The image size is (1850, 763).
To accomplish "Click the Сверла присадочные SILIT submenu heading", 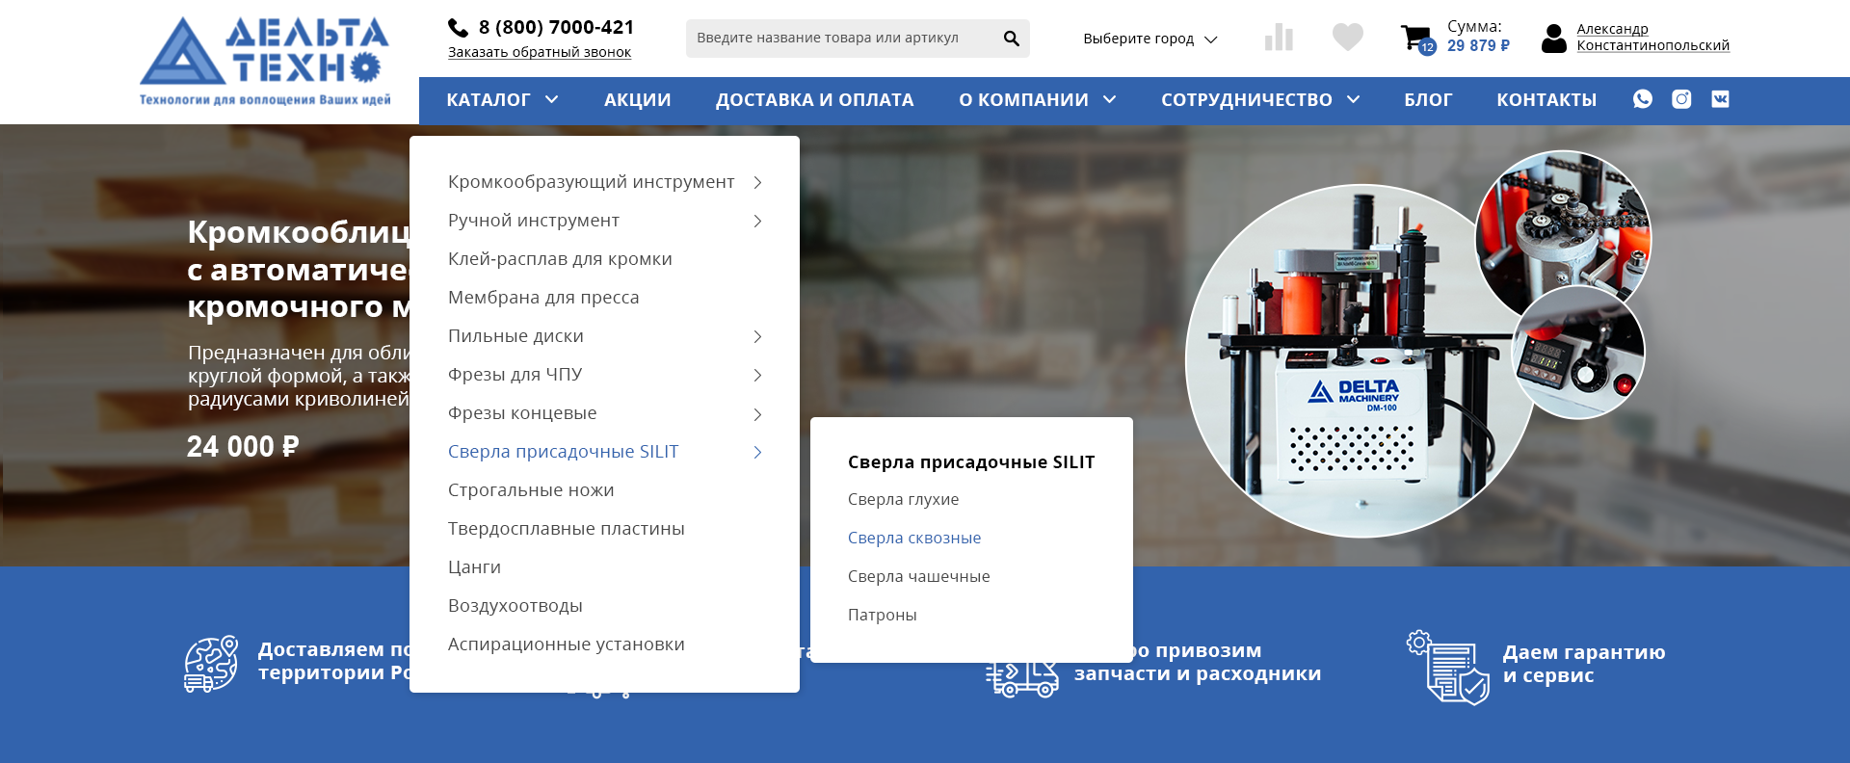I will pyautogui.click(x=971, y=462).
